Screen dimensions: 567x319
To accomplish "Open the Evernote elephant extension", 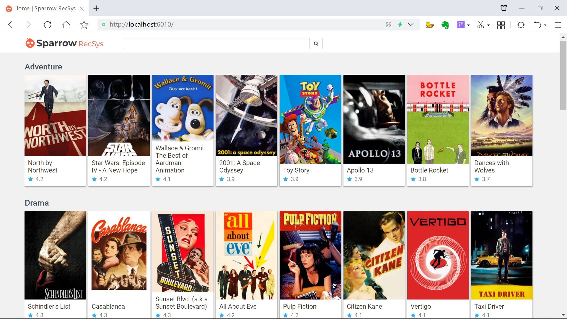I will click(445, 25).
